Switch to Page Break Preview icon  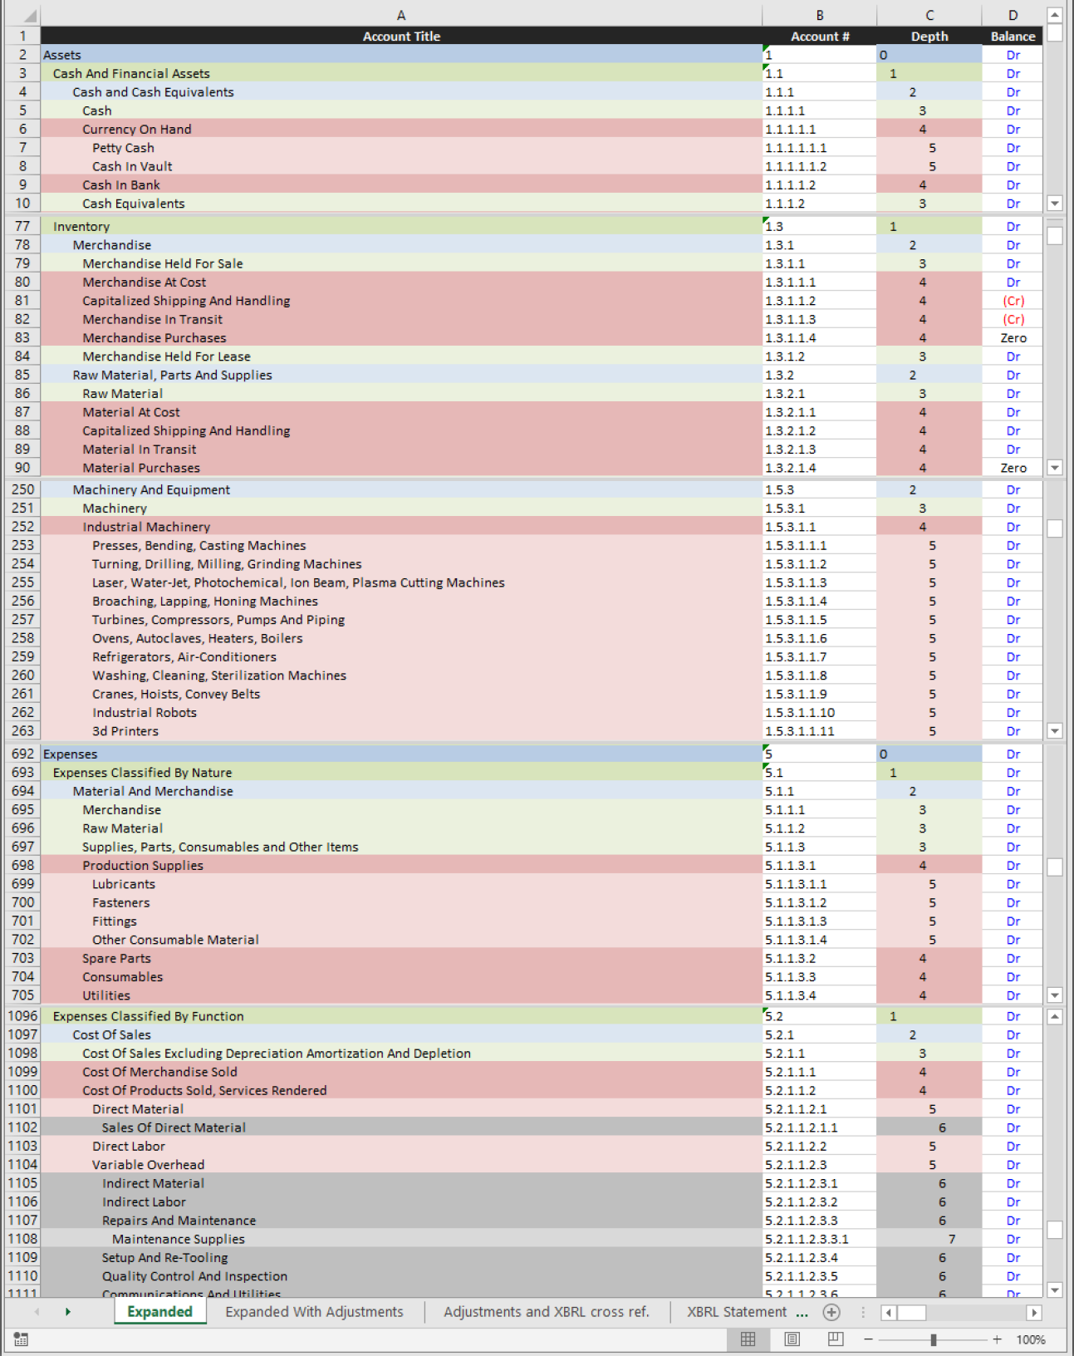836,1339
